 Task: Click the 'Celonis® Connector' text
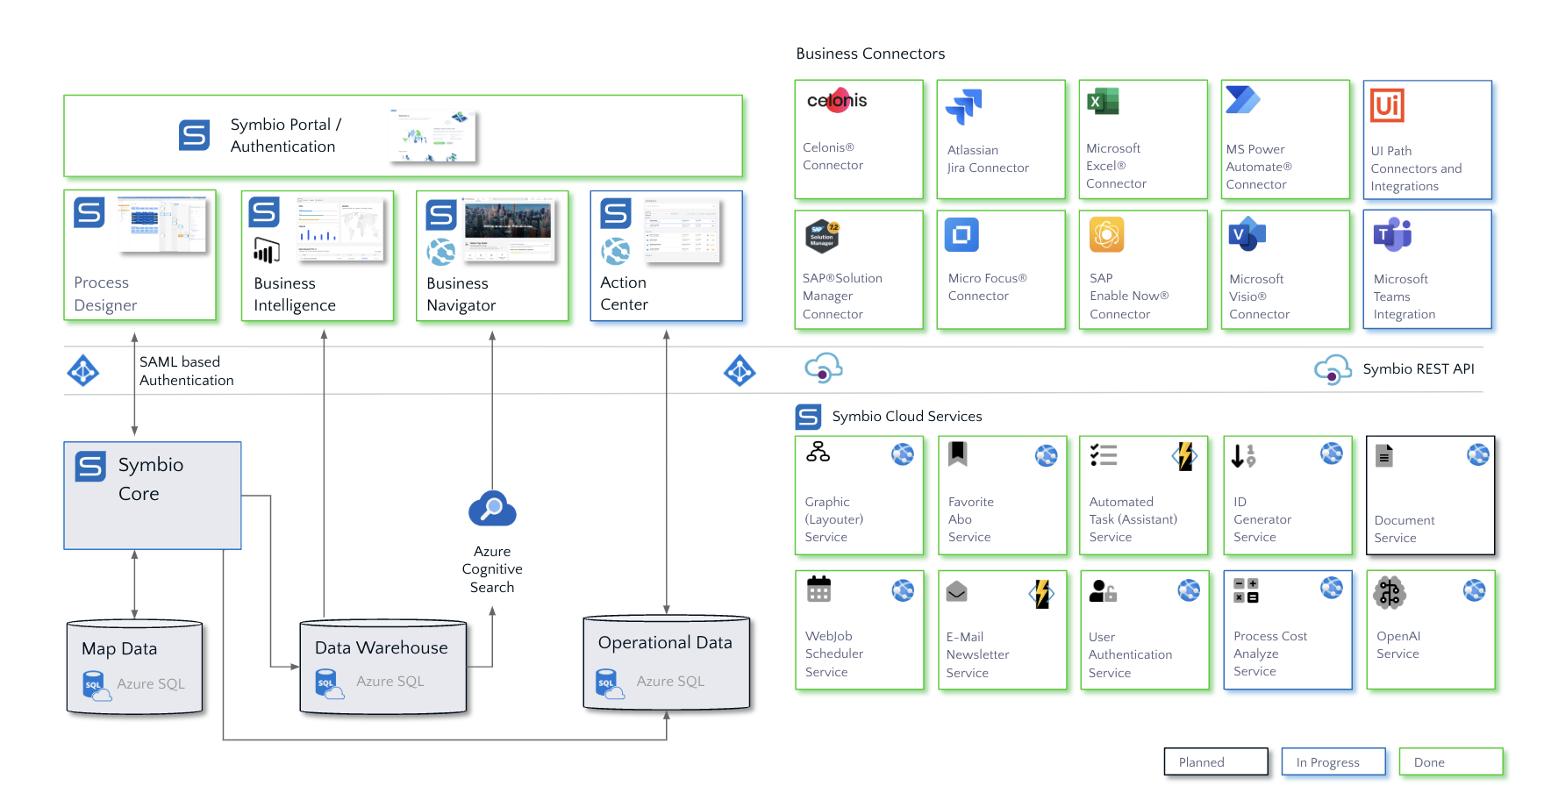click(833, 156)
